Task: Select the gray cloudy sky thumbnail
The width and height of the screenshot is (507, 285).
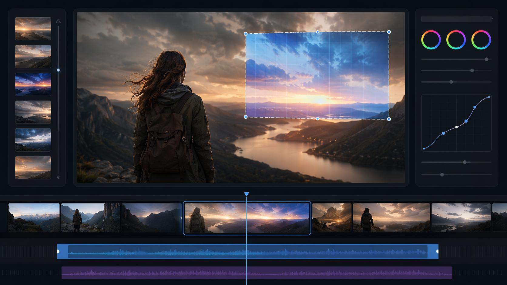Action: tap(33, 112)
